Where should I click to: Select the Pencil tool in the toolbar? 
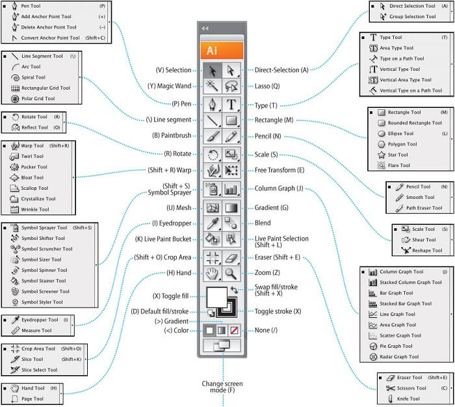coord(231,136)
